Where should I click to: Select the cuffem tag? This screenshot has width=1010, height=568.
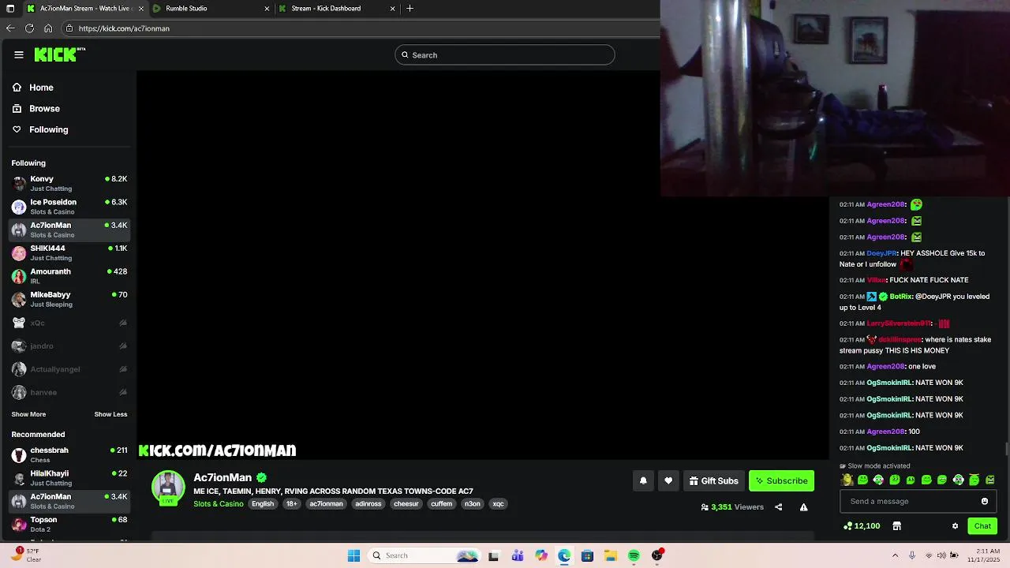click(442, 504)
